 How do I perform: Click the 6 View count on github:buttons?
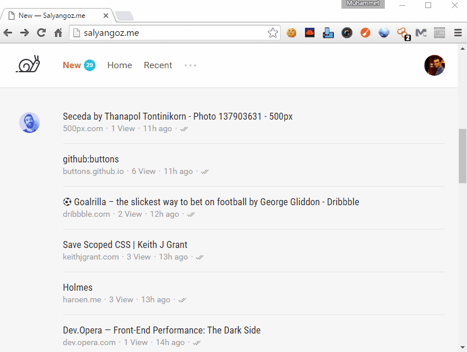[x=144, y=172]
